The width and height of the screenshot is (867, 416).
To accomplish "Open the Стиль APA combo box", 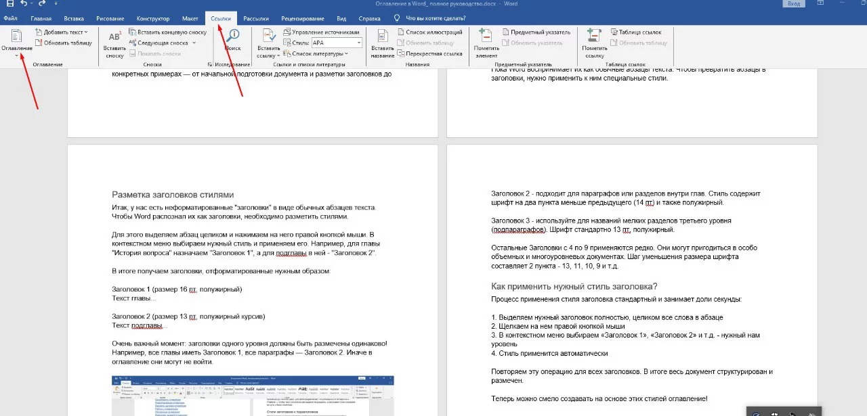I will click(x=336, y=43).
